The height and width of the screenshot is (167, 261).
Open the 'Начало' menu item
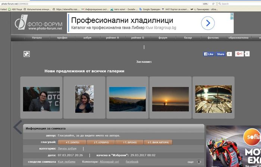(37, 38)
